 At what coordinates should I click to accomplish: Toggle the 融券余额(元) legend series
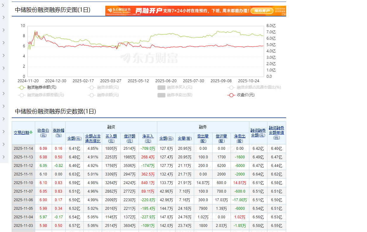[103, 95]
